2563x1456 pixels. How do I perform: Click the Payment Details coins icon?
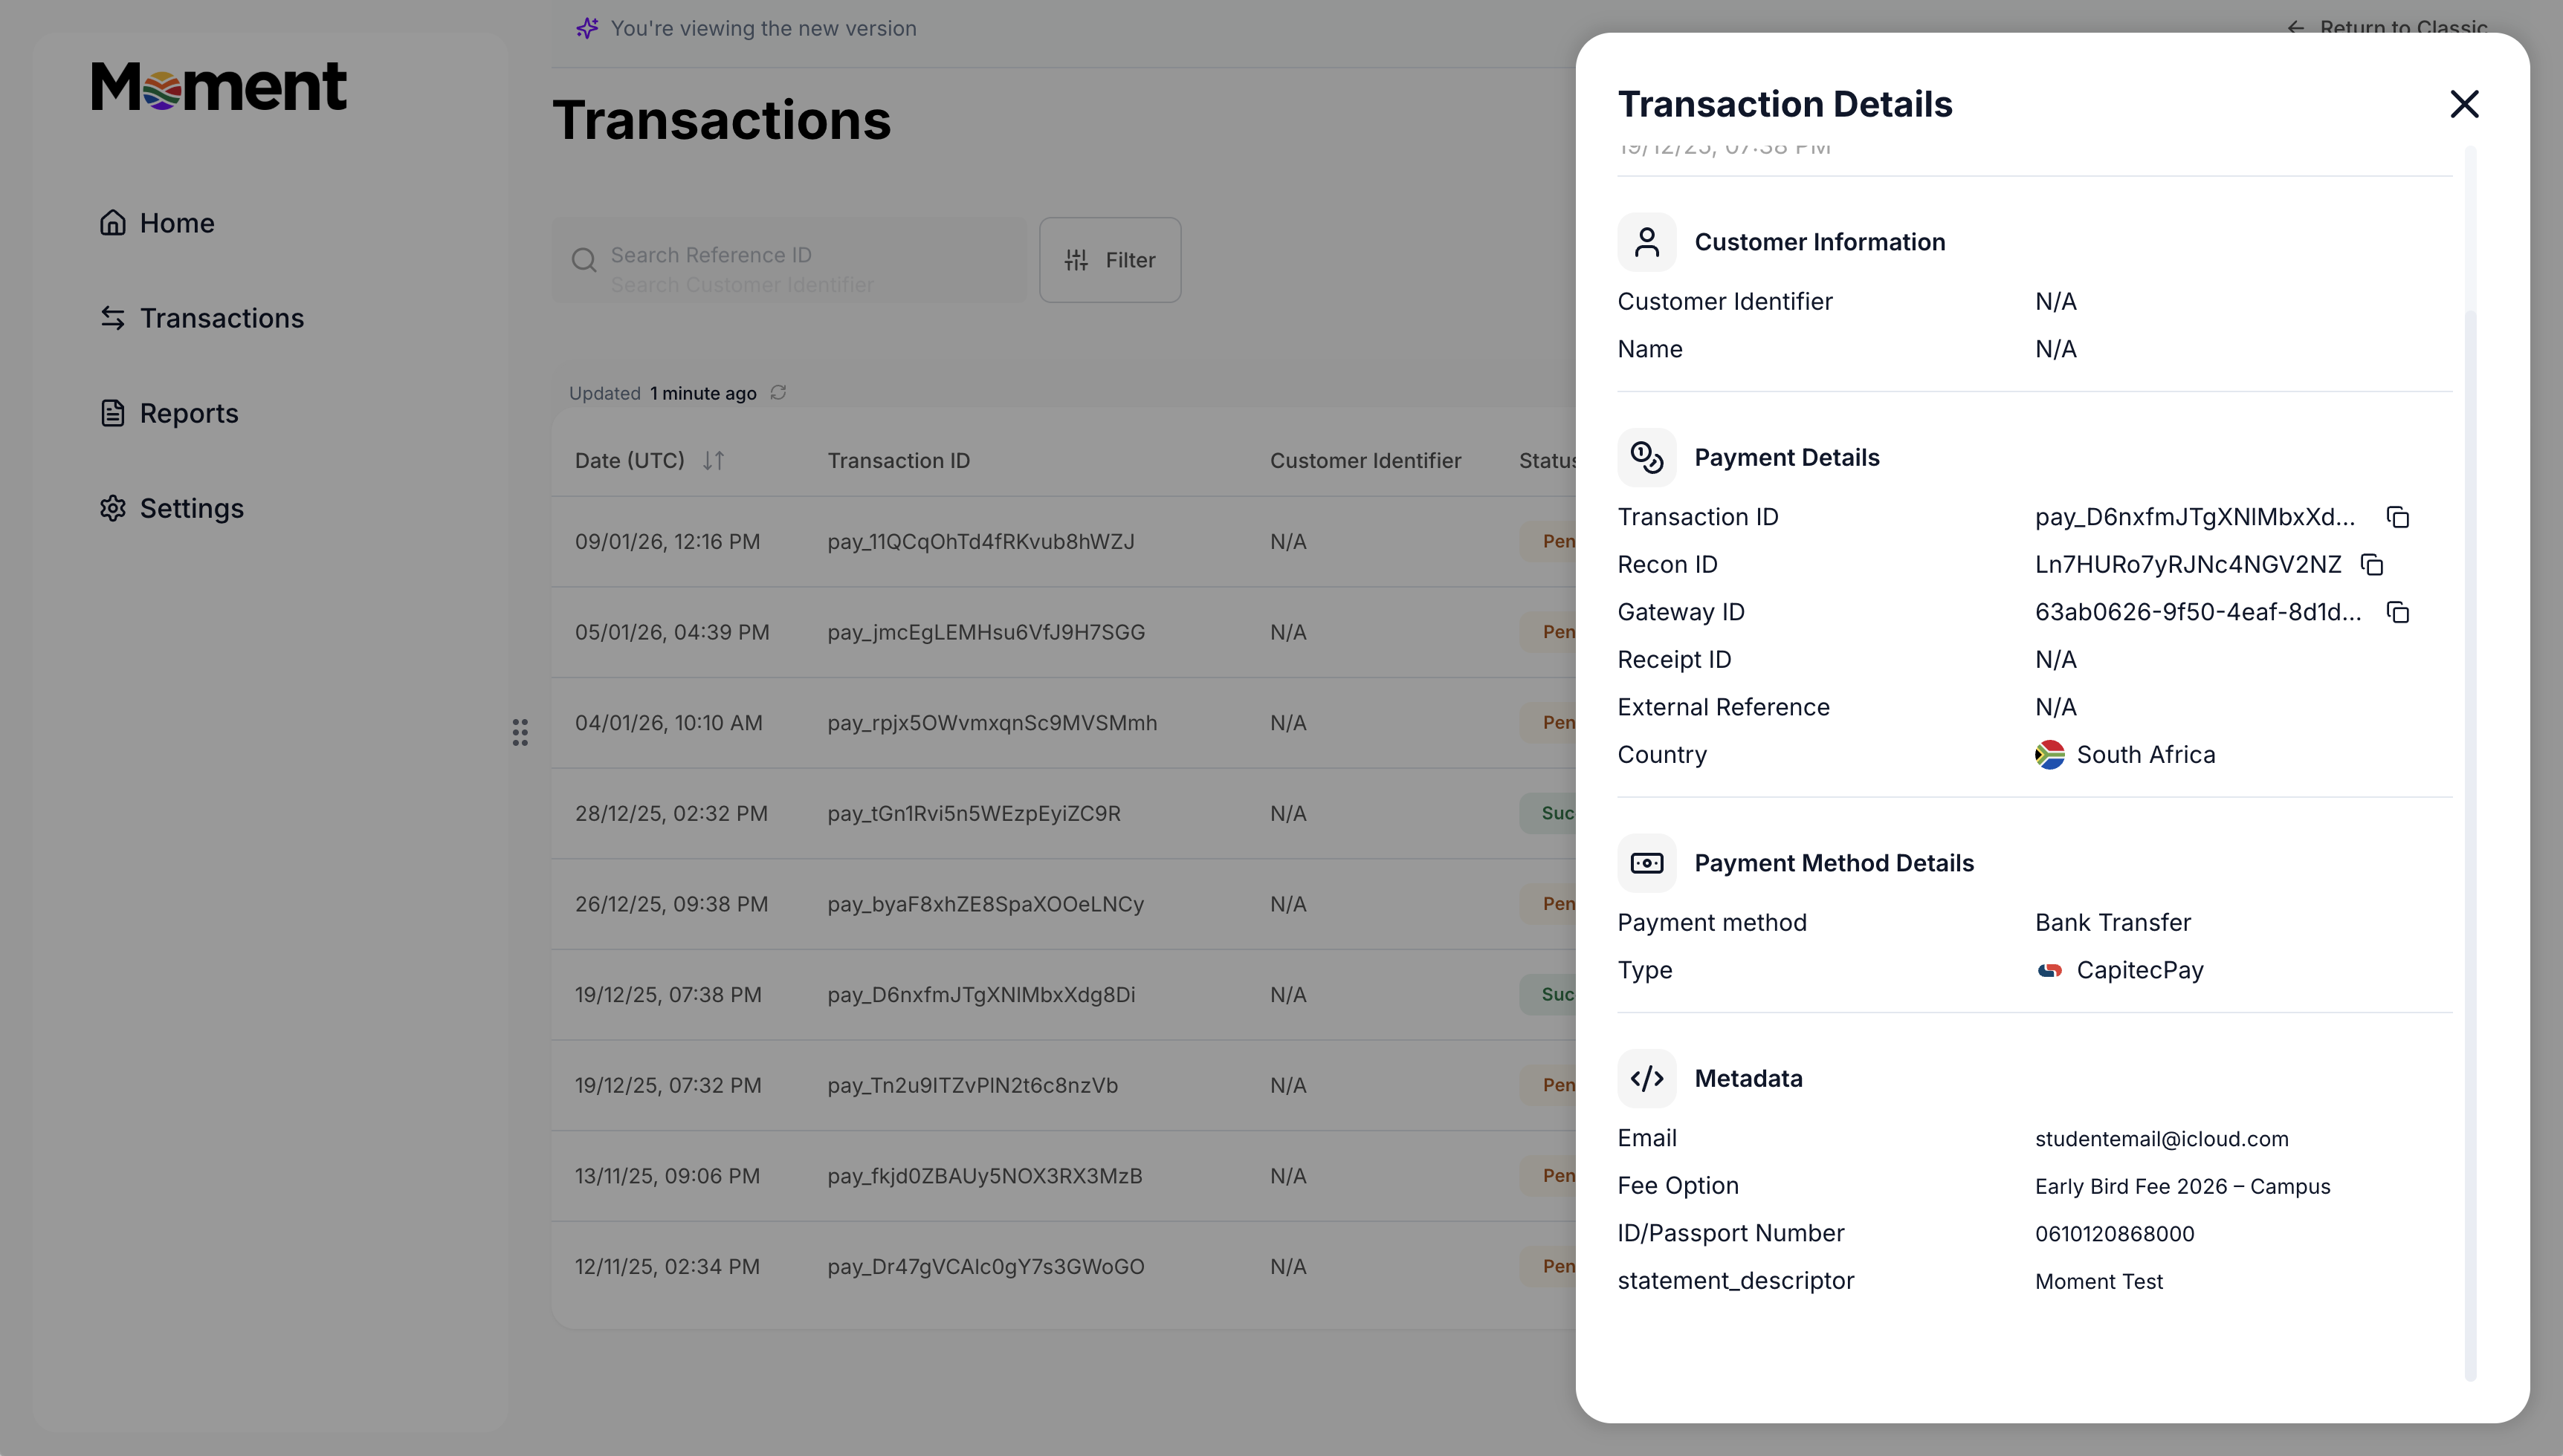pos(1646,458)
